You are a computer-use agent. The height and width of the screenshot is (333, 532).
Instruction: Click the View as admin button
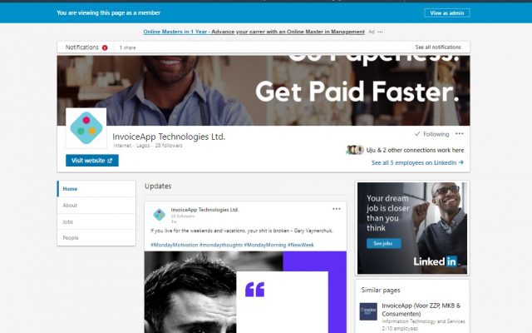pyautogui.click(x=447, y=13)
